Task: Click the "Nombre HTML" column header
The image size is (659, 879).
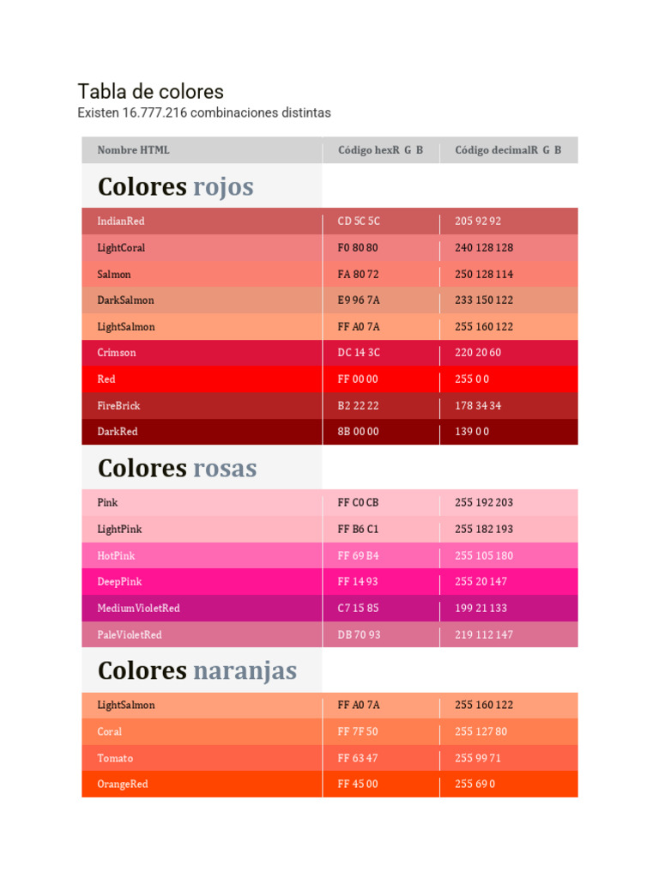Action: pyautogui.click(x=133, y=150)
